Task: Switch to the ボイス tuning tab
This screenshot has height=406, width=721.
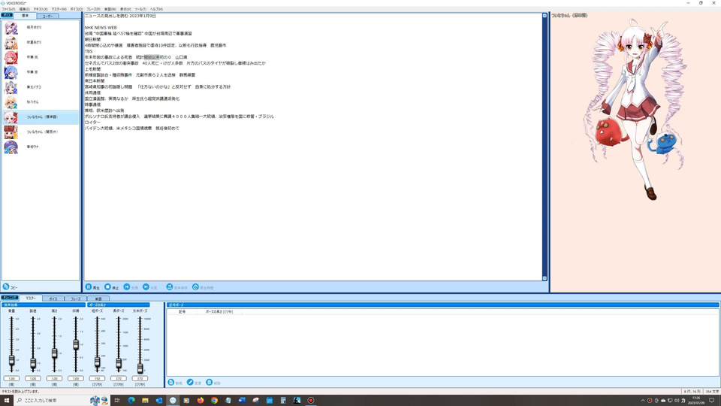Action: point(53,298)
